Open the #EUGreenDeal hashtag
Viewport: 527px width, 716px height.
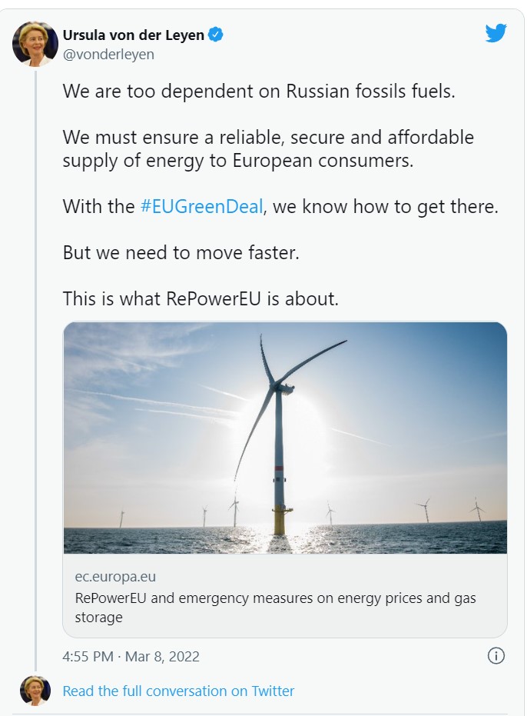[x=201, y=206]
